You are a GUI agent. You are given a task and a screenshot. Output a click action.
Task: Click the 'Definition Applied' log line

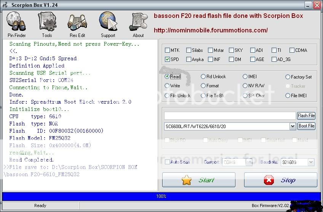(x=37, y=66)
